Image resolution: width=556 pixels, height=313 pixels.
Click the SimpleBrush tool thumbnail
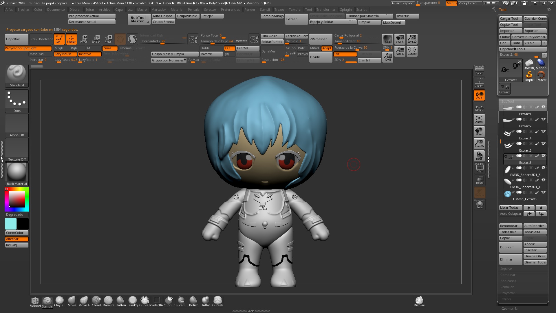(x=529, y=77)
